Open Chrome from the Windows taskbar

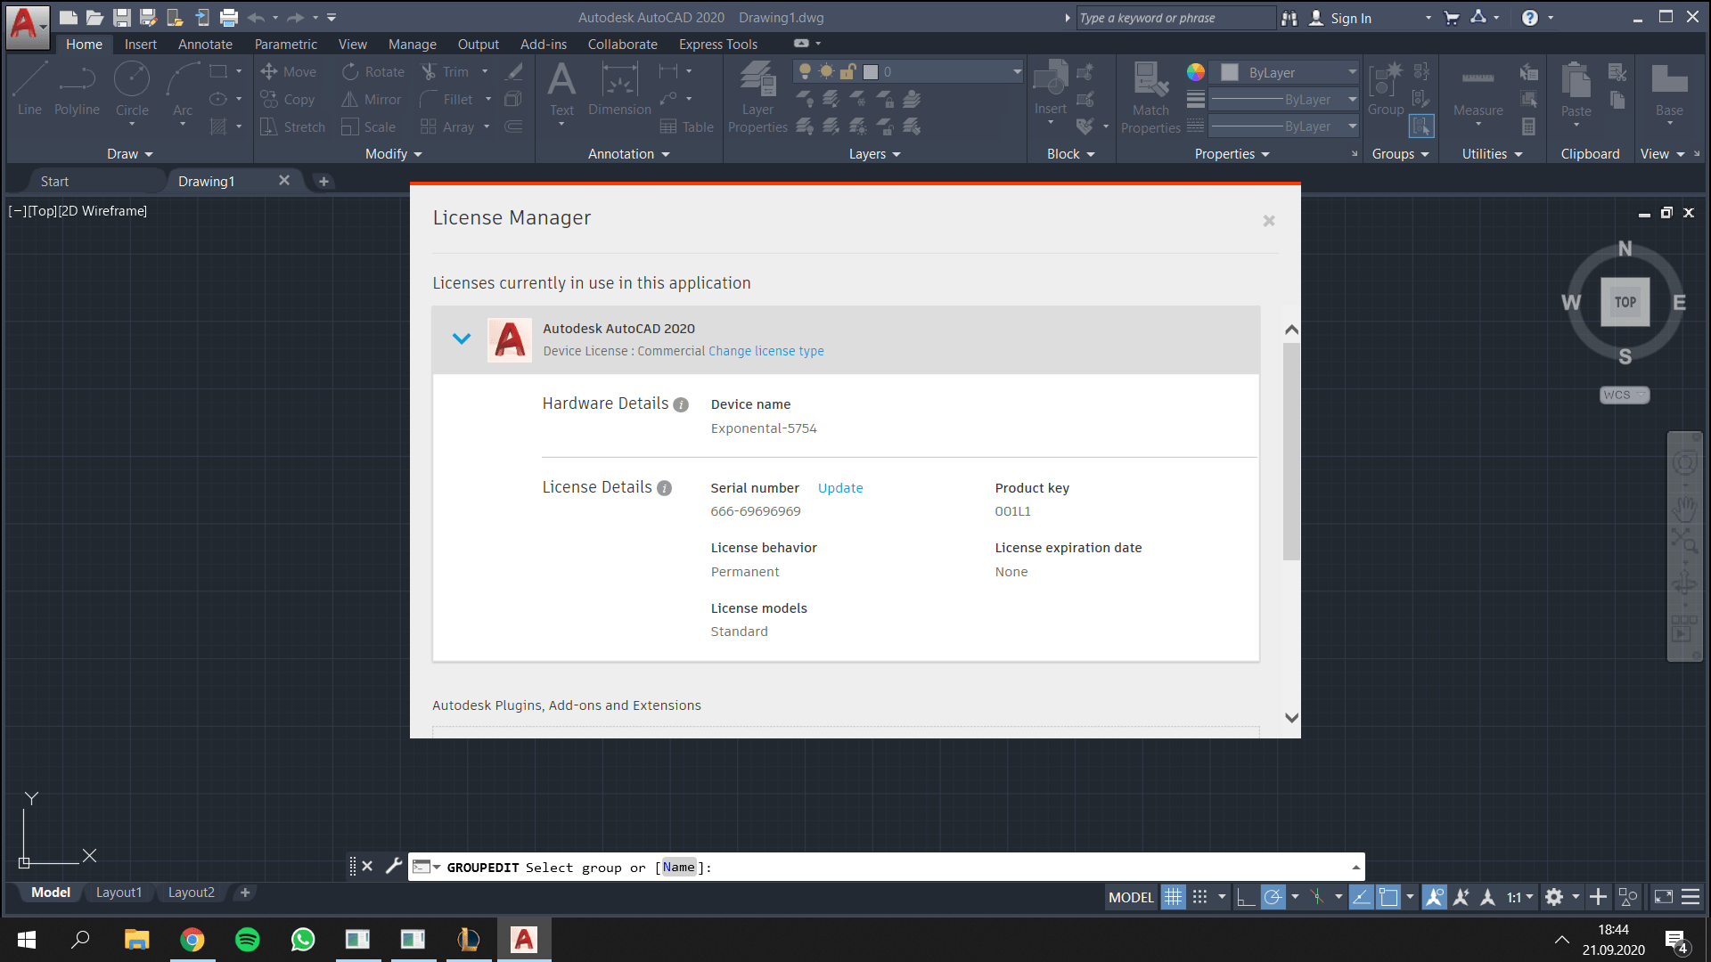192,940
